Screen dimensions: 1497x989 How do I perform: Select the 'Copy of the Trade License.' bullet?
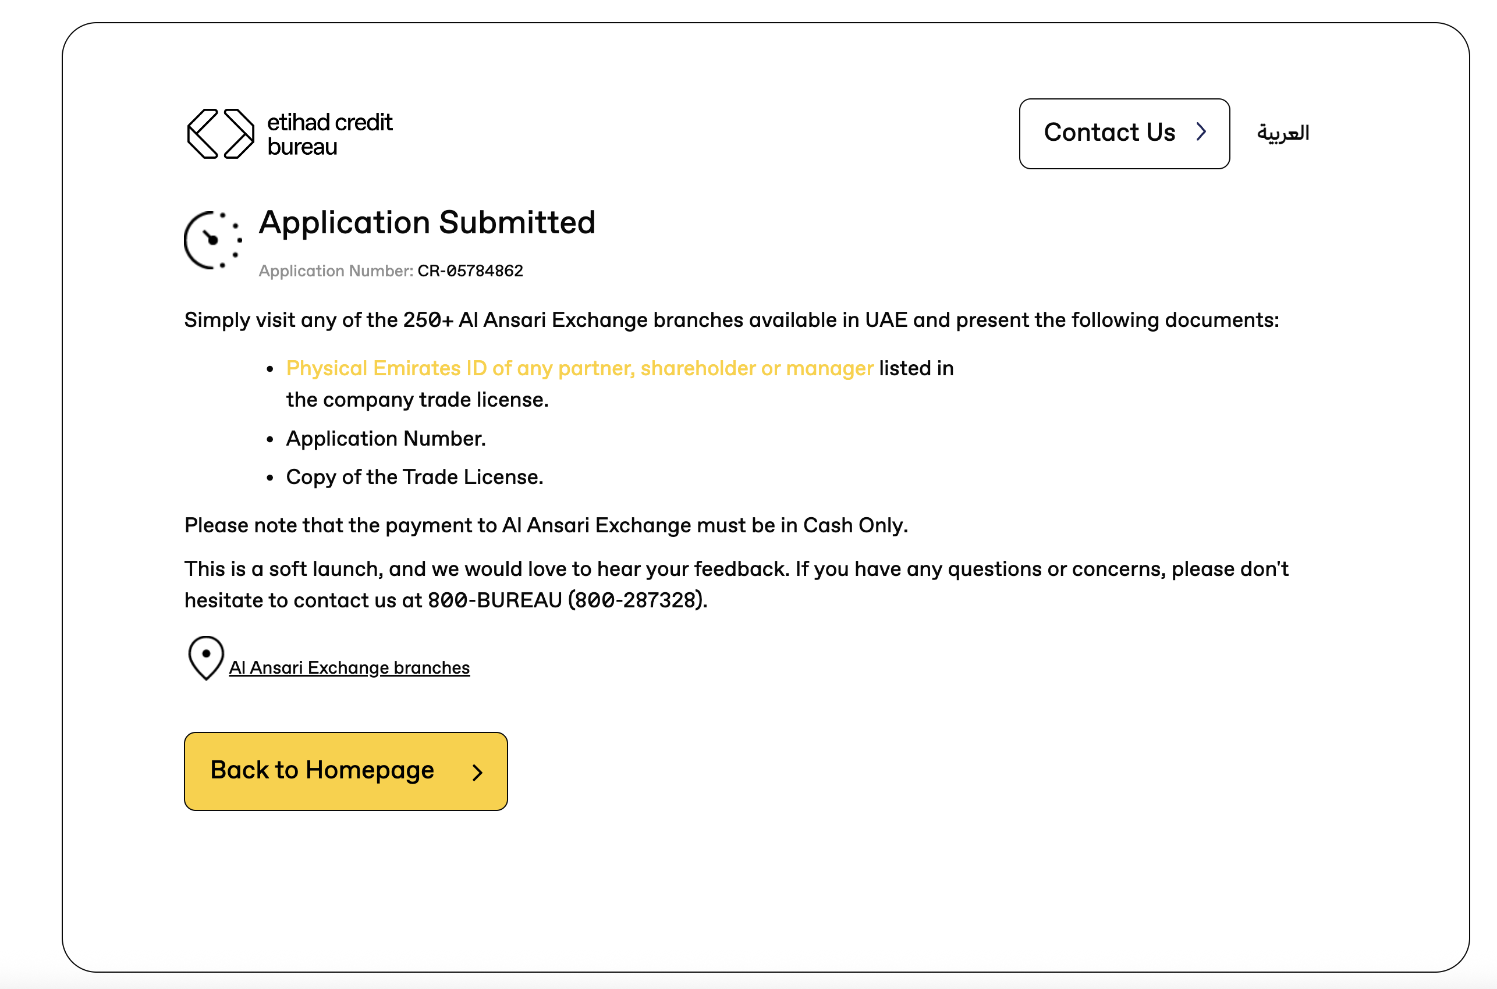click(414, 478)
